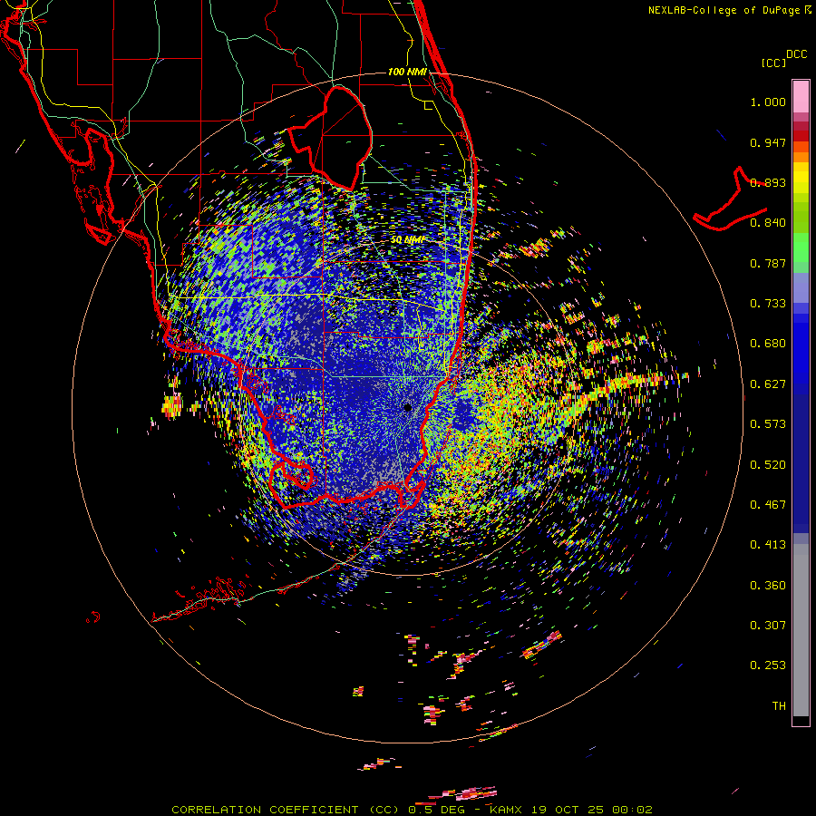Select the 0.627 scale value
The image size is (816, 816).
768,384
